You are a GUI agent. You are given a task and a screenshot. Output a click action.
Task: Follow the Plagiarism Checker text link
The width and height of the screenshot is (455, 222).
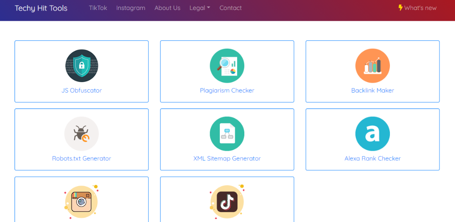coord(227,90)
